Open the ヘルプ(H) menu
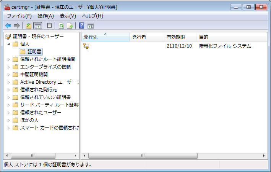Screen dimensions: 271x172 pyautogui.click(x=92, y=16)
